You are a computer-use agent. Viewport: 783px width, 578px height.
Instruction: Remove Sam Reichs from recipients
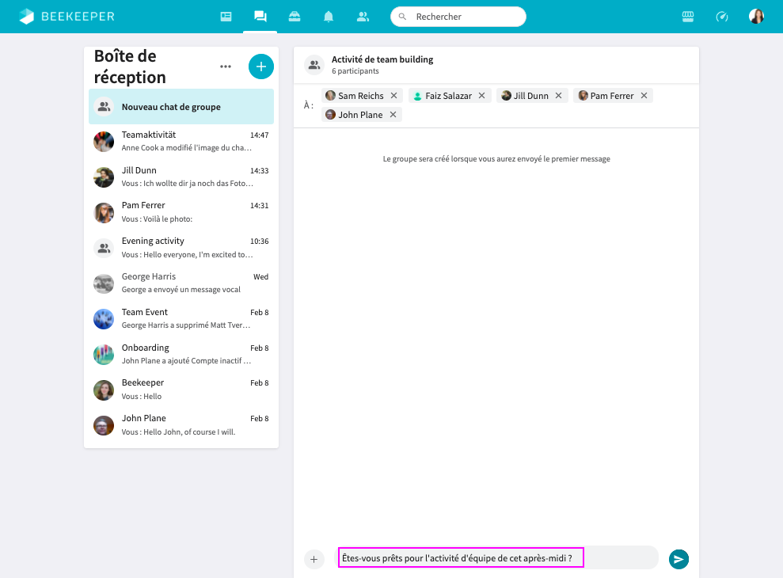[x=393, y=96]
